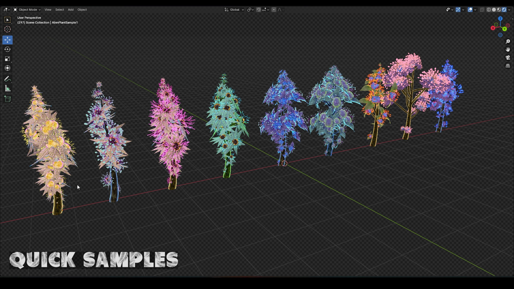Open gizmo options dropdown arrow
The image size is (514, 289).
point(463,10)
